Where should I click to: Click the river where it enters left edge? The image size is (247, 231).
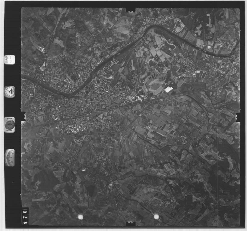tap(24, 77)
